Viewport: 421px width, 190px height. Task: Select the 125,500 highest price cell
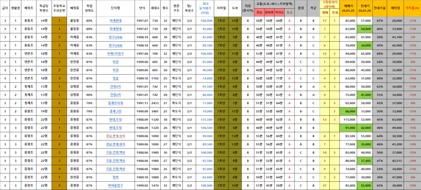click(205, 120)
